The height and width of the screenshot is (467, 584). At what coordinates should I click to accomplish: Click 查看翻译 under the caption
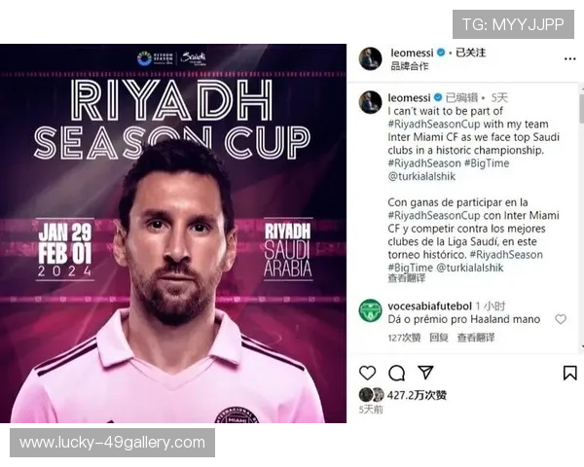406,278
